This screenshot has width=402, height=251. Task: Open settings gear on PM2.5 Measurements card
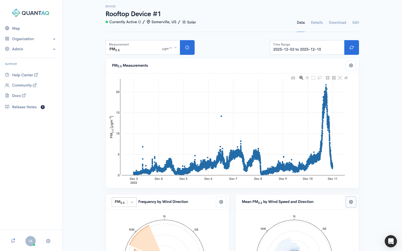point(351,65)
